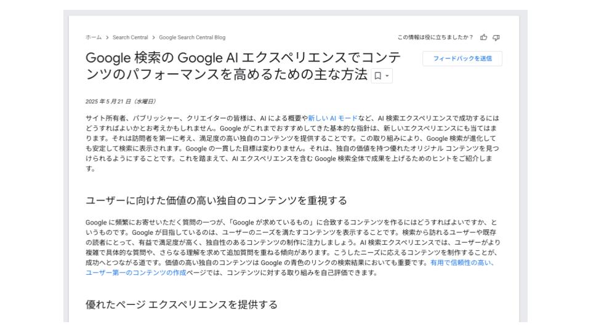The height and width of the screenshot is (332, 591).
Task: Click the この情報は役に立ちましたか？ label
Action: [x=435, y=38]
